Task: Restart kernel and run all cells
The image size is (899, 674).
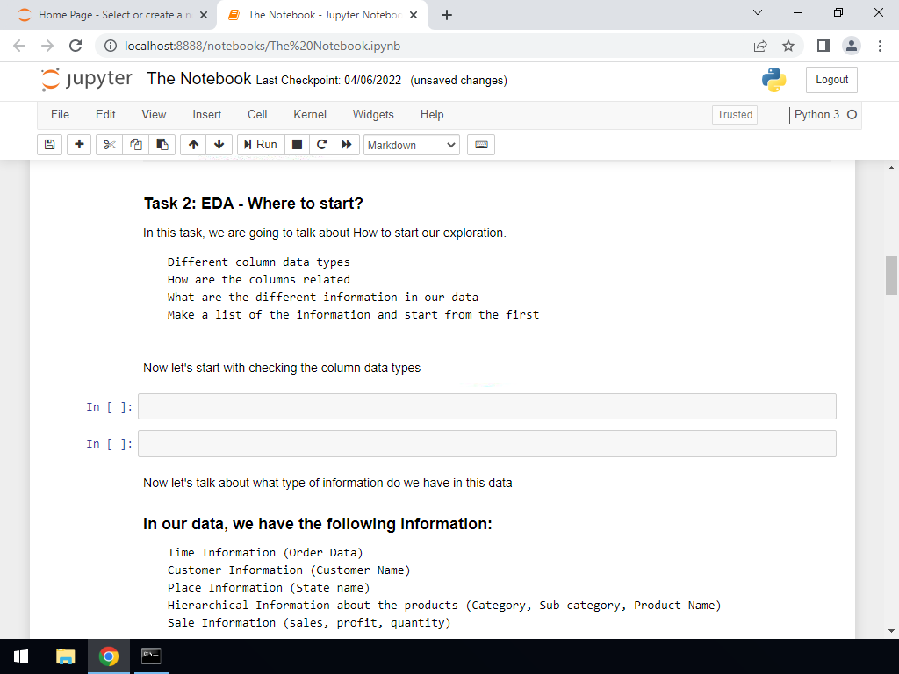Action: pyautogui.click(x=346, y=145)
